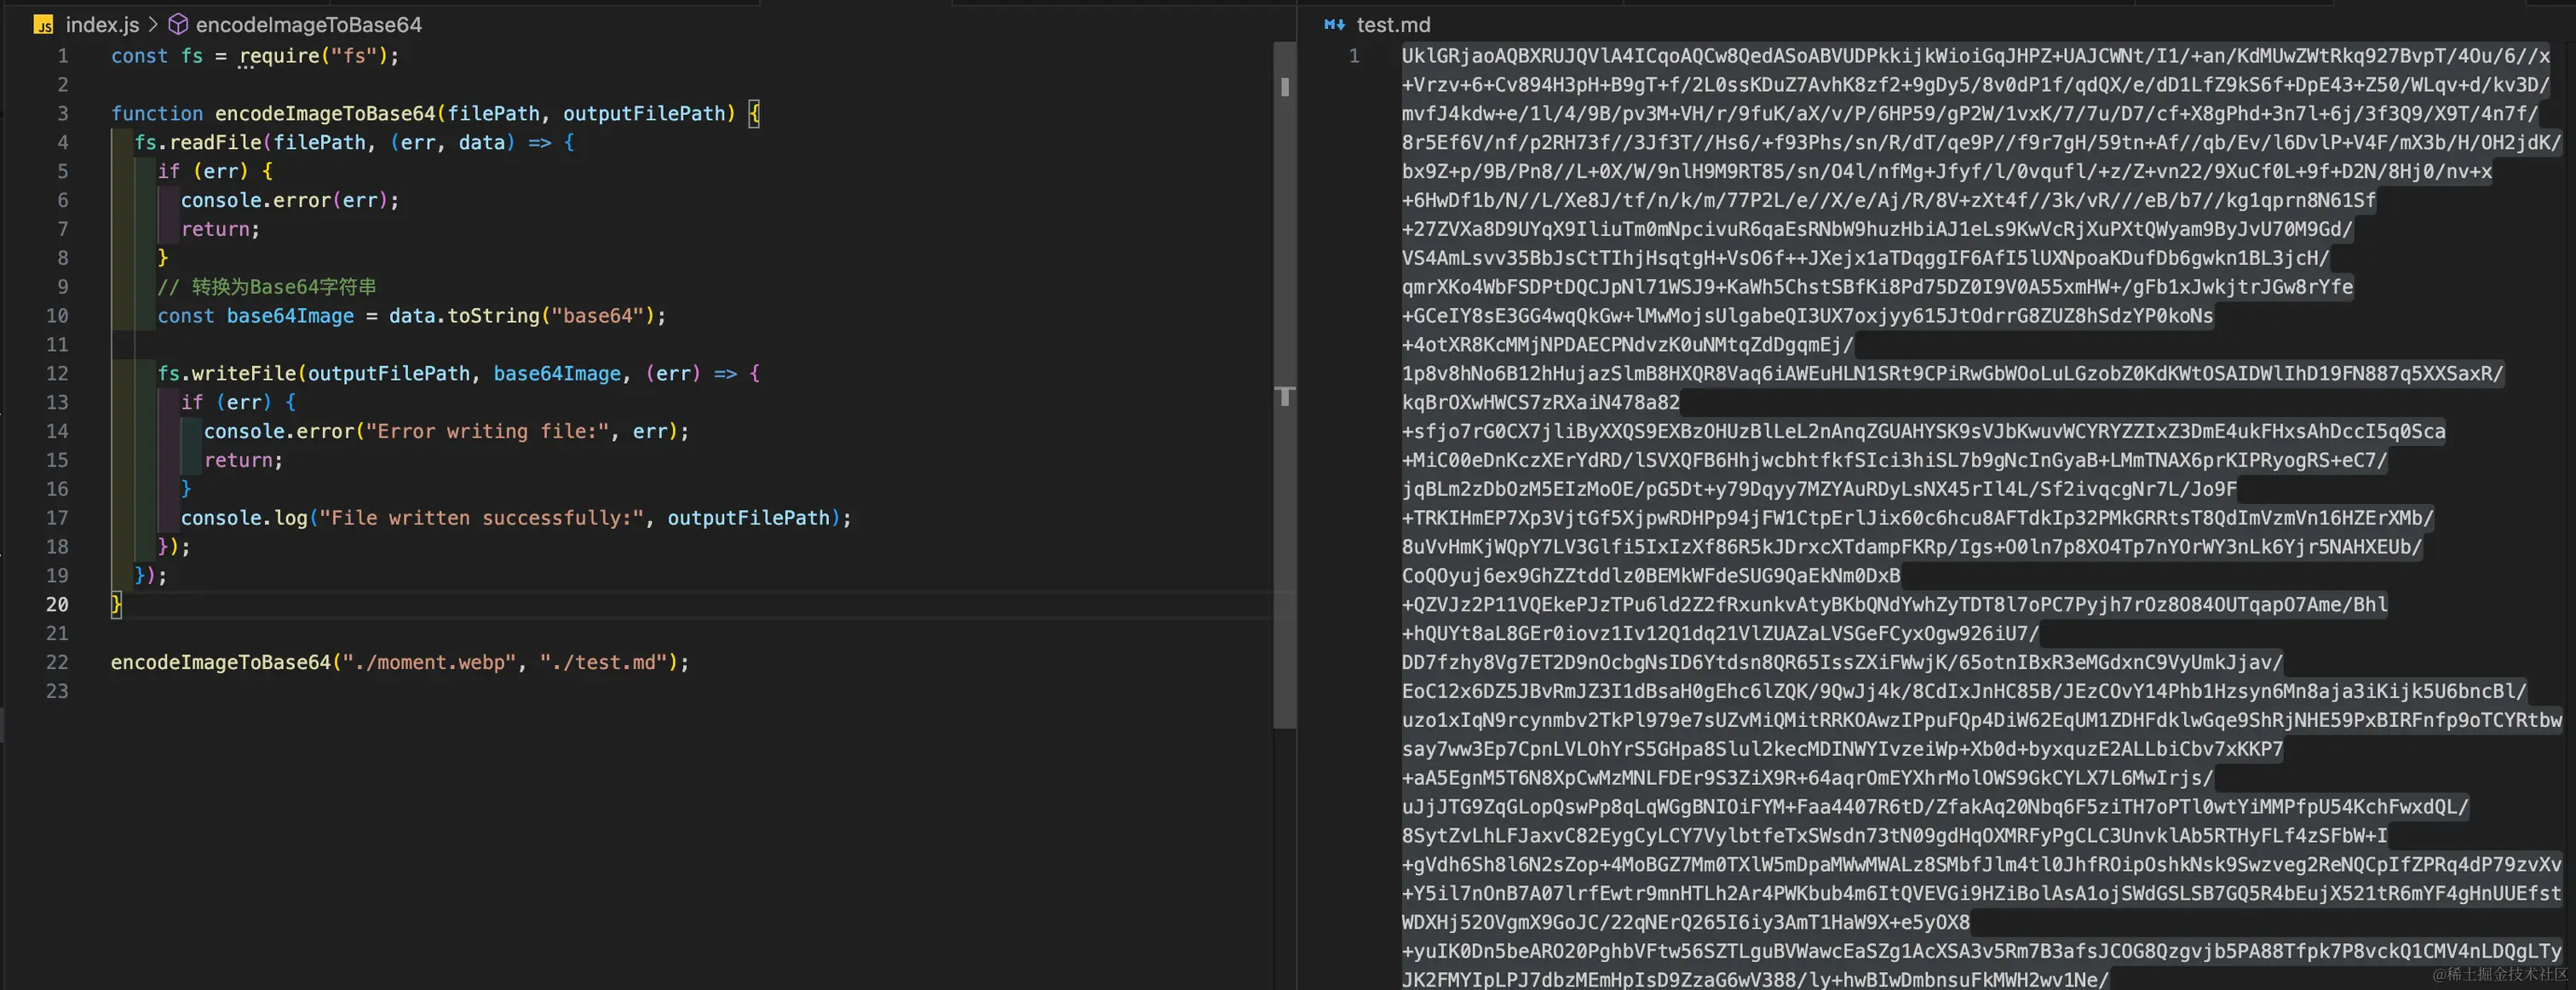Click the encodeImageToBase64 call on line 22

220,661
